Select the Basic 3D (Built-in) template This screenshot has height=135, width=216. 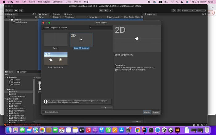click(56, 59)
